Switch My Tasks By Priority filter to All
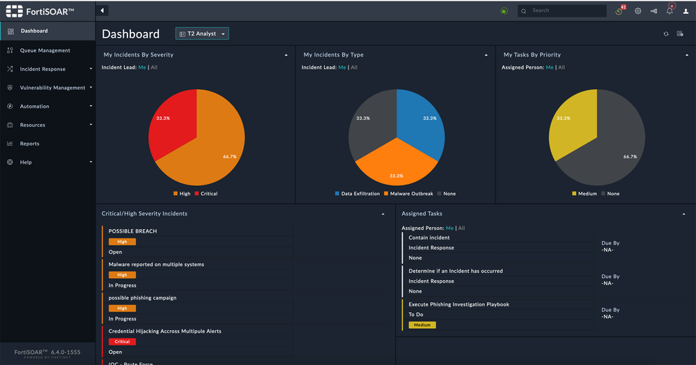Screen dimensions: 696x365 click(x=562, y=68)
